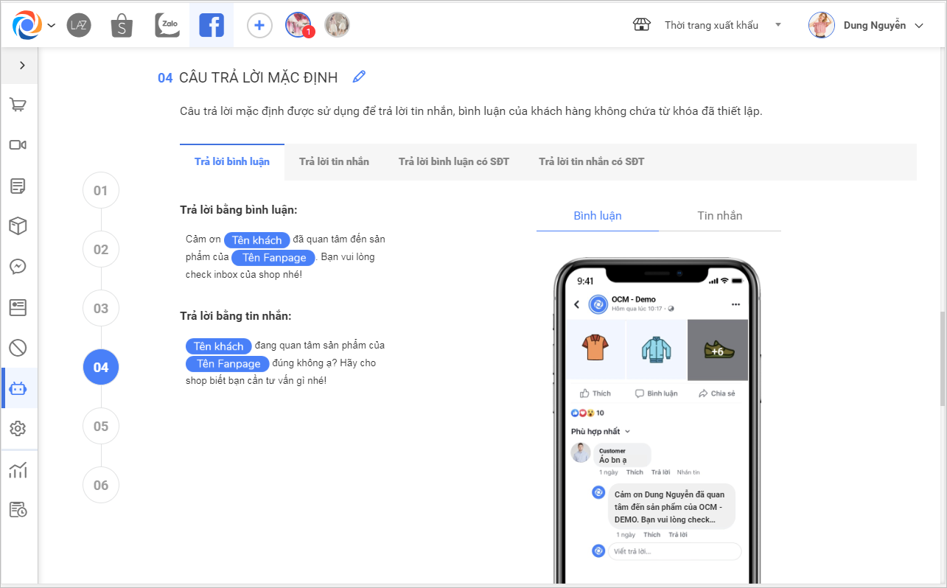Expand the collapsed sidebar with the arrow
This screenshot has height=588, width=947.
[x=22, y=65]
